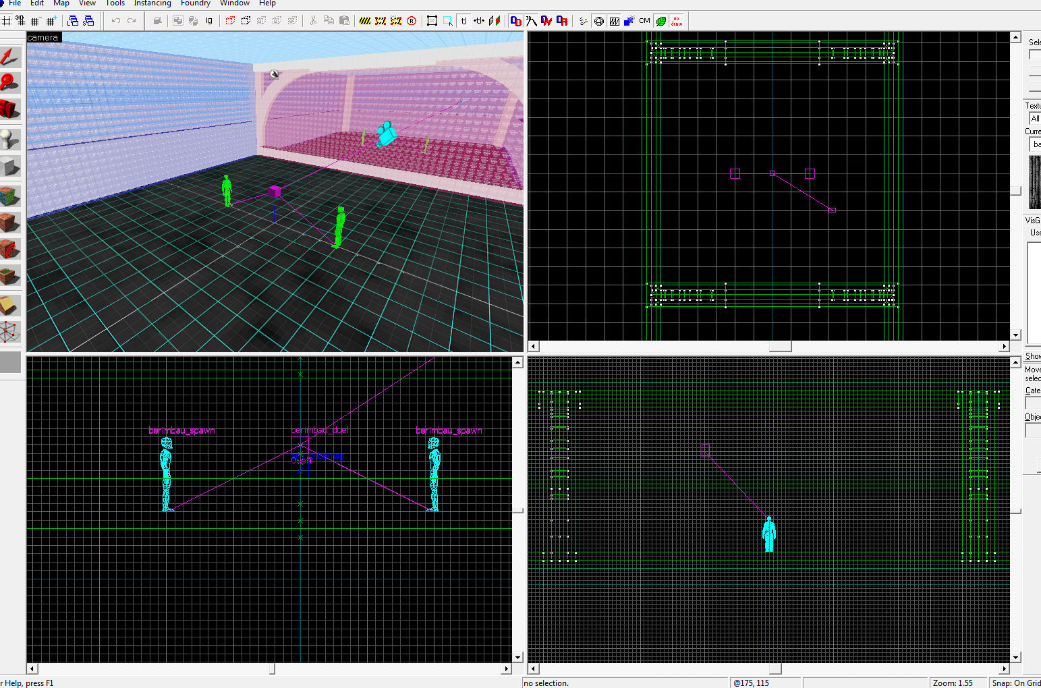Click the current texture preview thumbnail

coord(1034,182)
